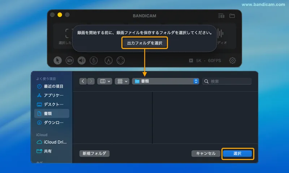This screenshot has width=289, height=173.
Task: Select アプリケーション in the sidebar
Action: coord(52,95)
